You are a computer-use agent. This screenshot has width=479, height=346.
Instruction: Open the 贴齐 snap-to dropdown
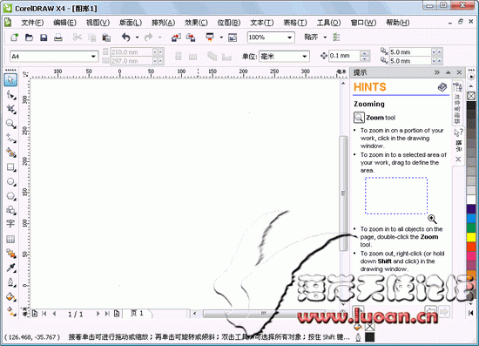click(315, 37)
